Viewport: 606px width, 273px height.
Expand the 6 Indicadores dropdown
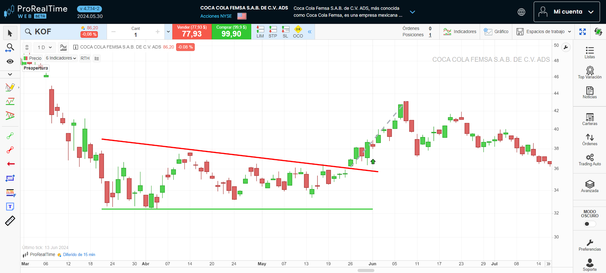point(61,58)
